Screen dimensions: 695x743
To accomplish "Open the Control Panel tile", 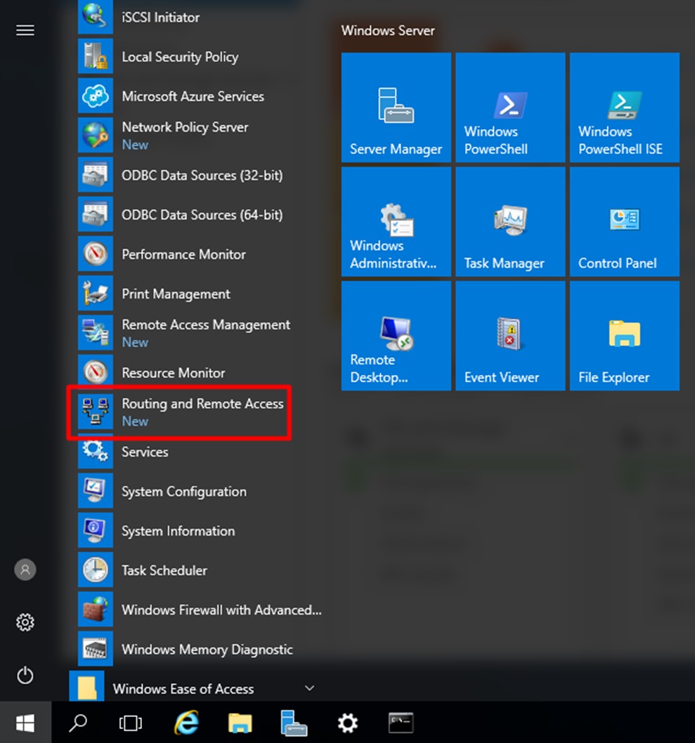I will click(625, 222).
